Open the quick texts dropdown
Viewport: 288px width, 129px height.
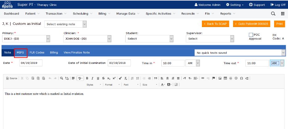click(x=240, y=53)
